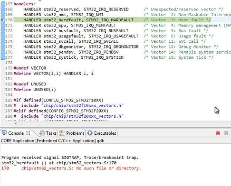Click '#if defined(CONFIG_STM32_STM32F10XX)' line
The width and height of the screenshot is (231, 186).
[58, 100]
